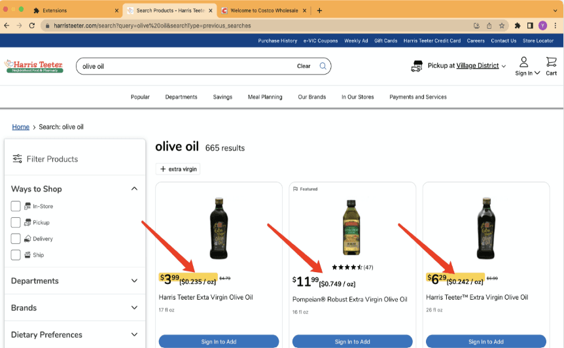Collapse the Ways to Shop section

coord(134,189)
